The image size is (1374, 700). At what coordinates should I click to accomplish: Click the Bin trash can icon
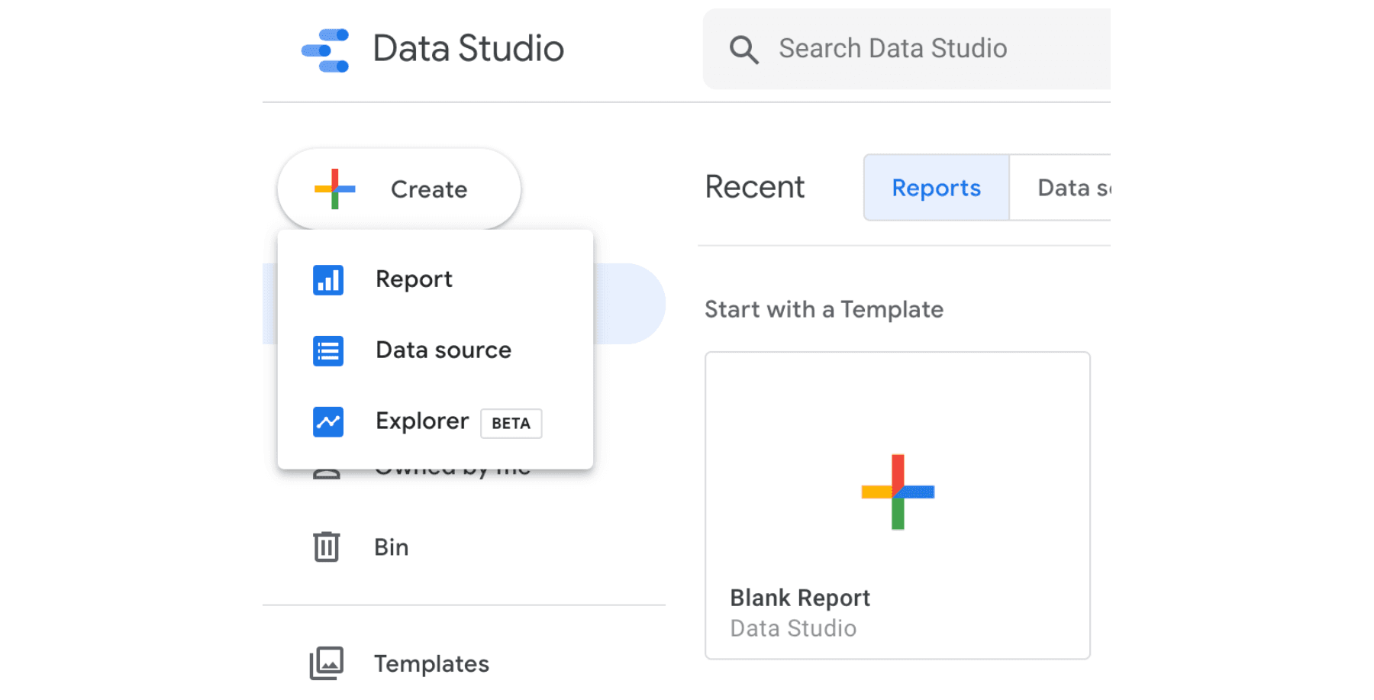click(327, 547)
